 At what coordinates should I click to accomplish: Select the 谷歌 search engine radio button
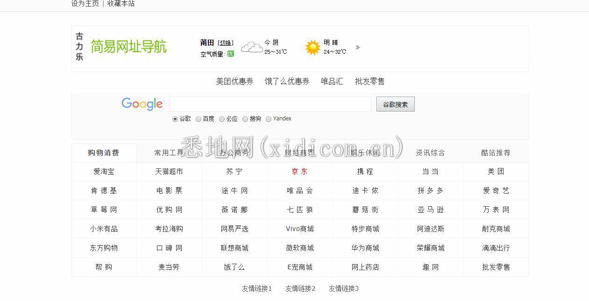coord(175,119)
